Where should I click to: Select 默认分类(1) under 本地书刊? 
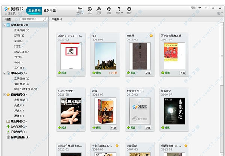click(22, 30)
